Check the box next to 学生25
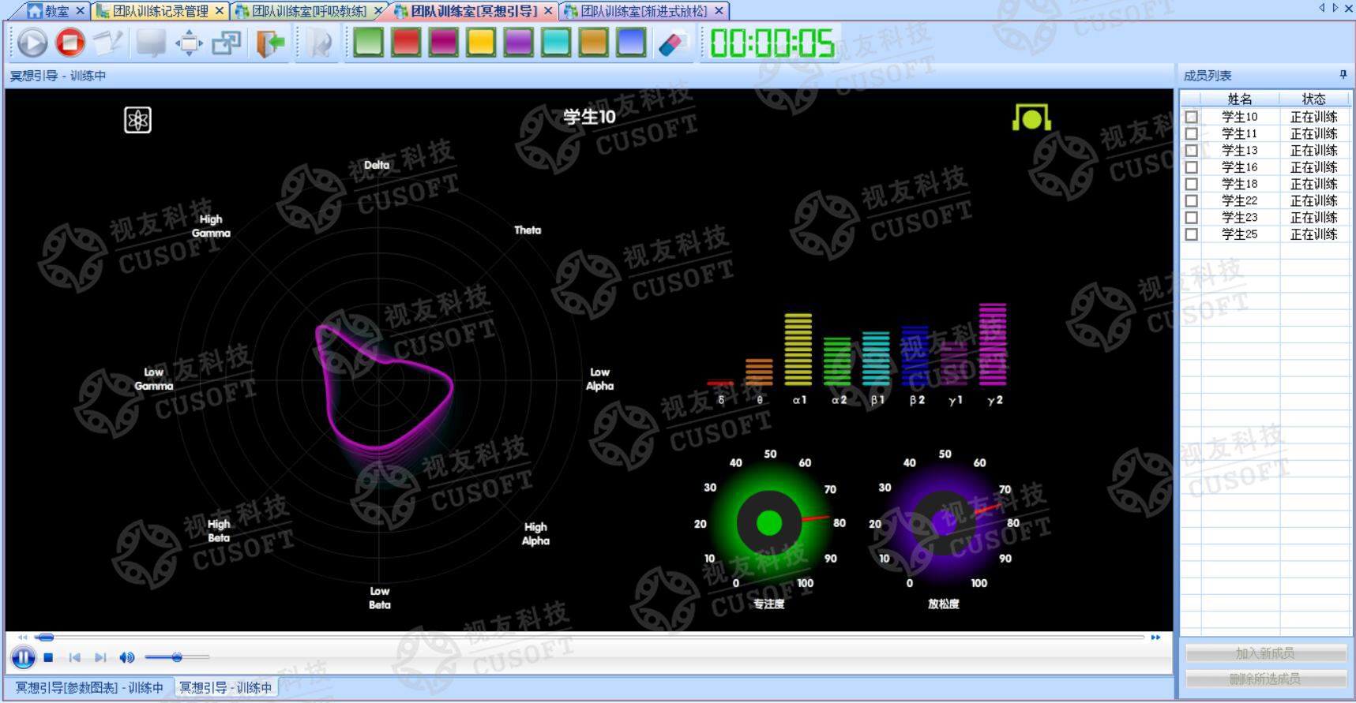Image resolution: width=1356 pixels, height=703 pixels. (1191, 234)
